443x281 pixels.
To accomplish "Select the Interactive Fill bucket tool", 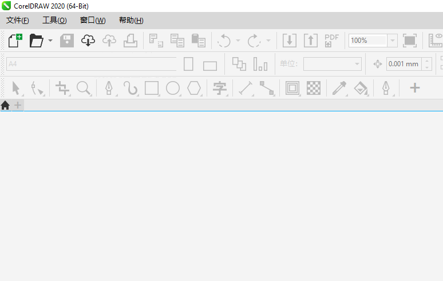I will pos(361,88).
